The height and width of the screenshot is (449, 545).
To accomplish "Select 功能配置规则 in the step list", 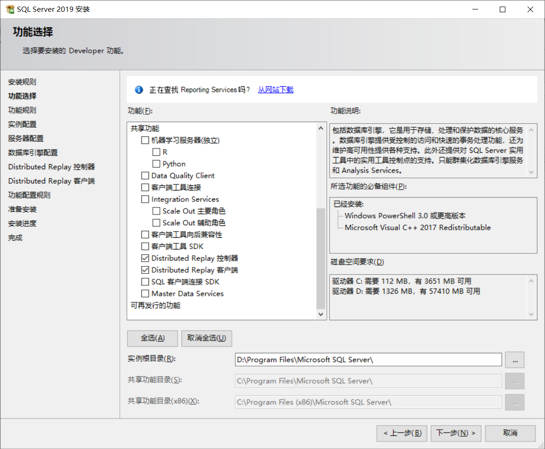I will [x=30, y=195].
